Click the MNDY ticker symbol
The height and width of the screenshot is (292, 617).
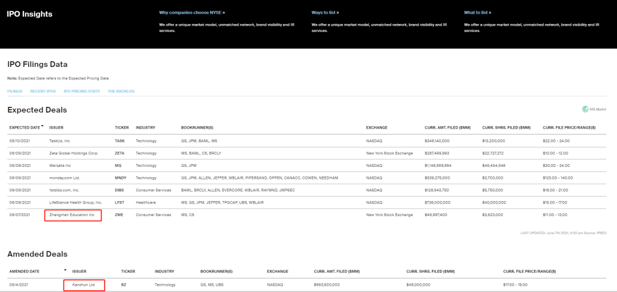(x=120, y=178)
